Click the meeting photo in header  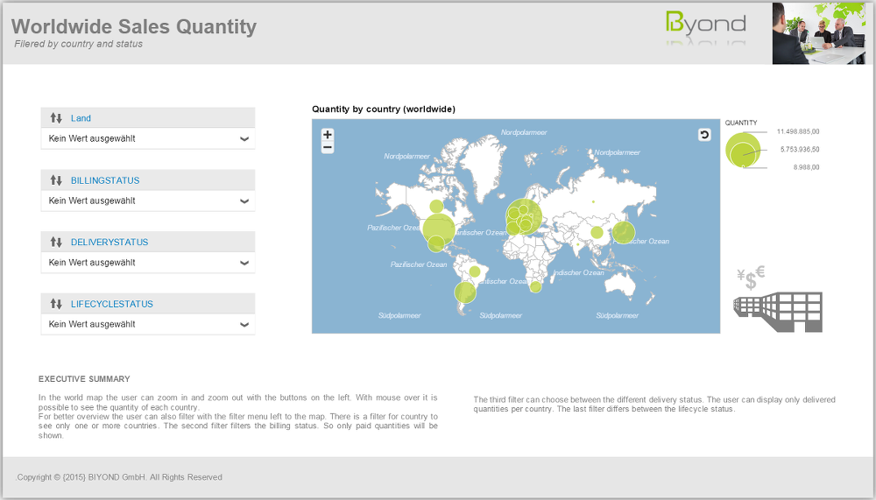pos(822,33)
